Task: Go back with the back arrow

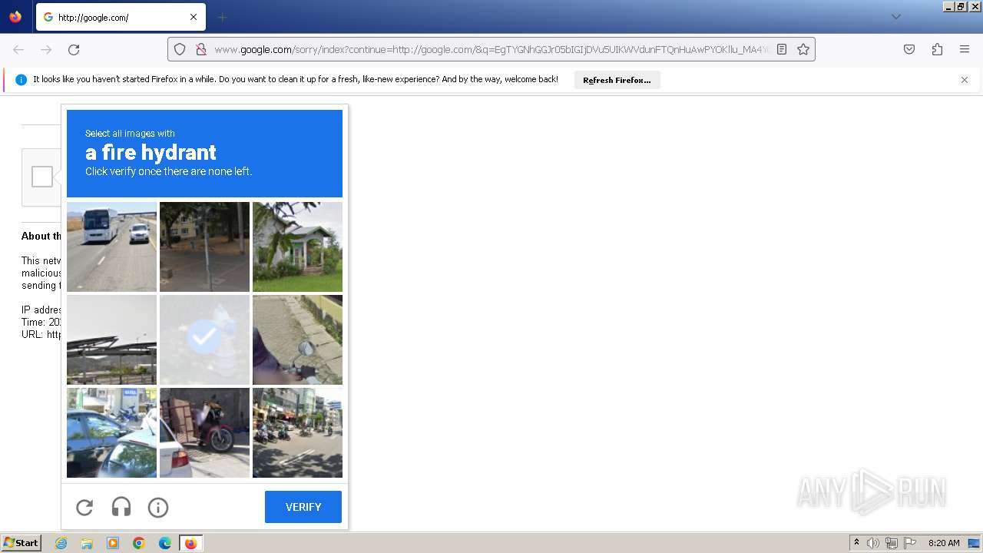Action: coord(18,49)
